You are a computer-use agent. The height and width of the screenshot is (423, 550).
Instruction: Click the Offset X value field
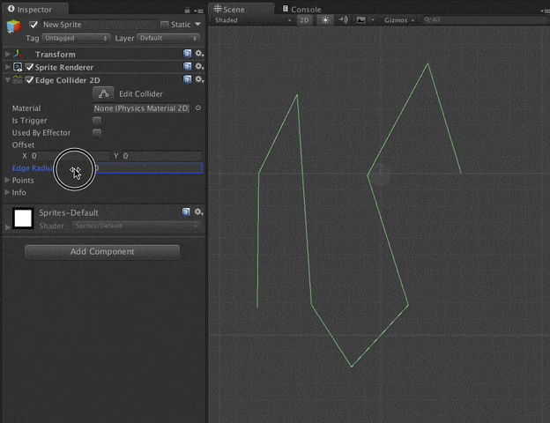(x=71, y=156)
